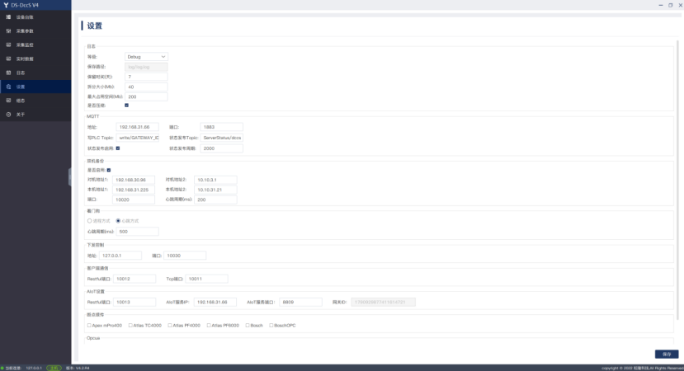684x371 pixels.
Task: Click the backup heartbeat field showing 200
Action: tap(215, 200)
